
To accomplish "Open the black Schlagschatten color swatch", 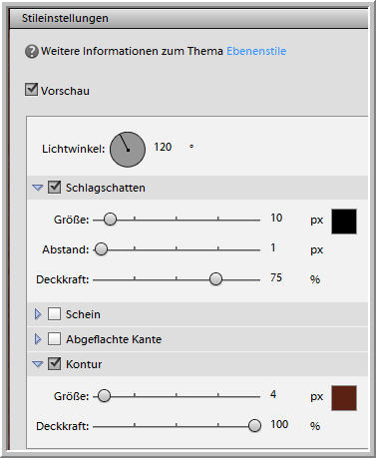I will tap(344, 222).
